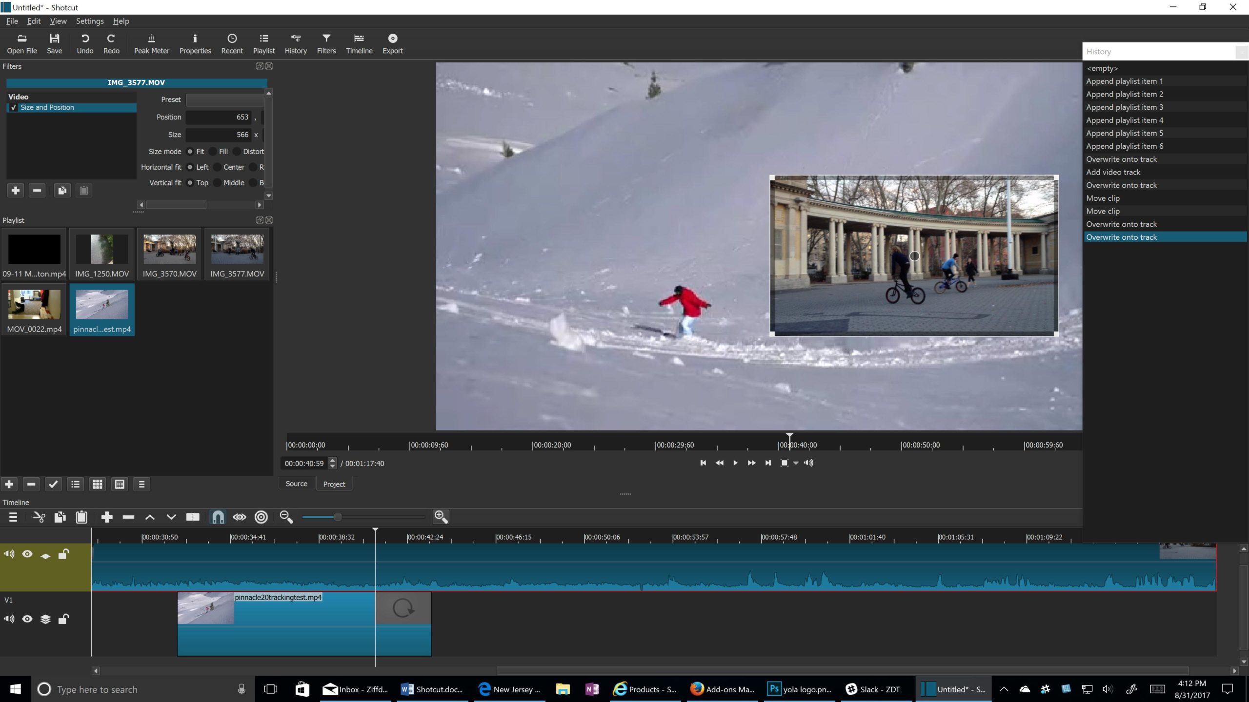Enable the Fill size mode radio button

coord(213,151)
